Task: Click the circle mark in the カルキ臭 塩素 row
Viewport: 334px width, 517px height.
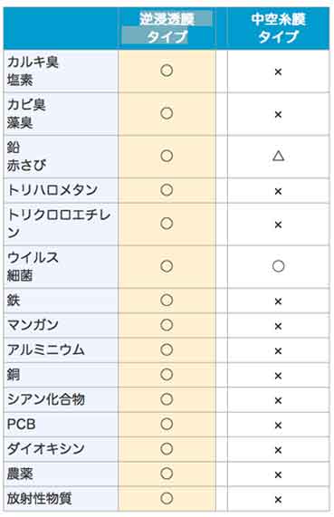Action: click(167, 71)
